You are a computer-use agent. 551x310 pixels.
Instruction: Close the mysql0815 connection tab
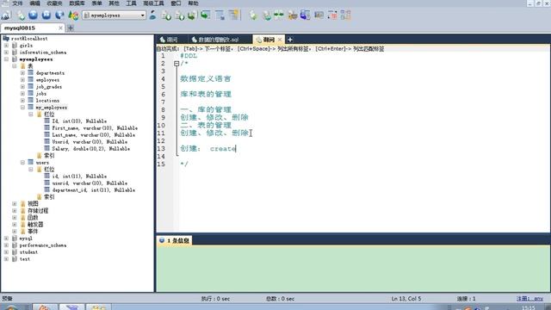60,28
